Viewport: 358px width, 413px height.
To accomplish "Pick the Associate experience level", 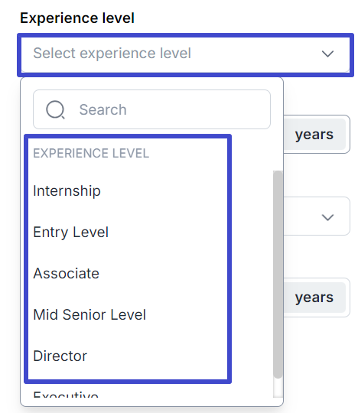I will [x=128, y=273].
